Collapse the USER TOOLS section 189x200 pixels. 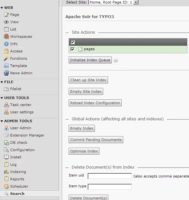(2, 98)
